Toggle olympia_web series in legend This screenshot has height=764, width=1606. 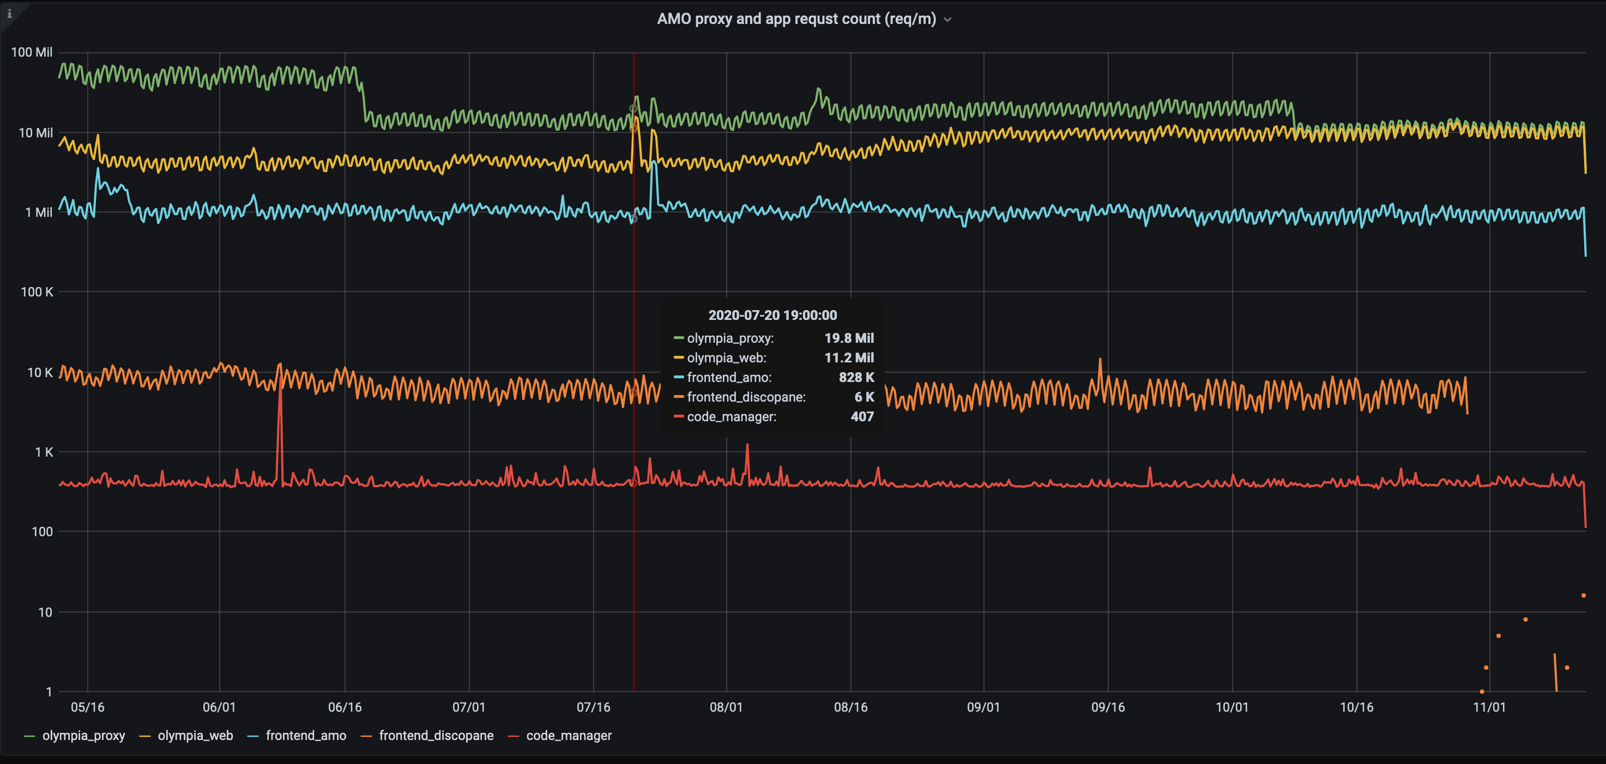195,735
